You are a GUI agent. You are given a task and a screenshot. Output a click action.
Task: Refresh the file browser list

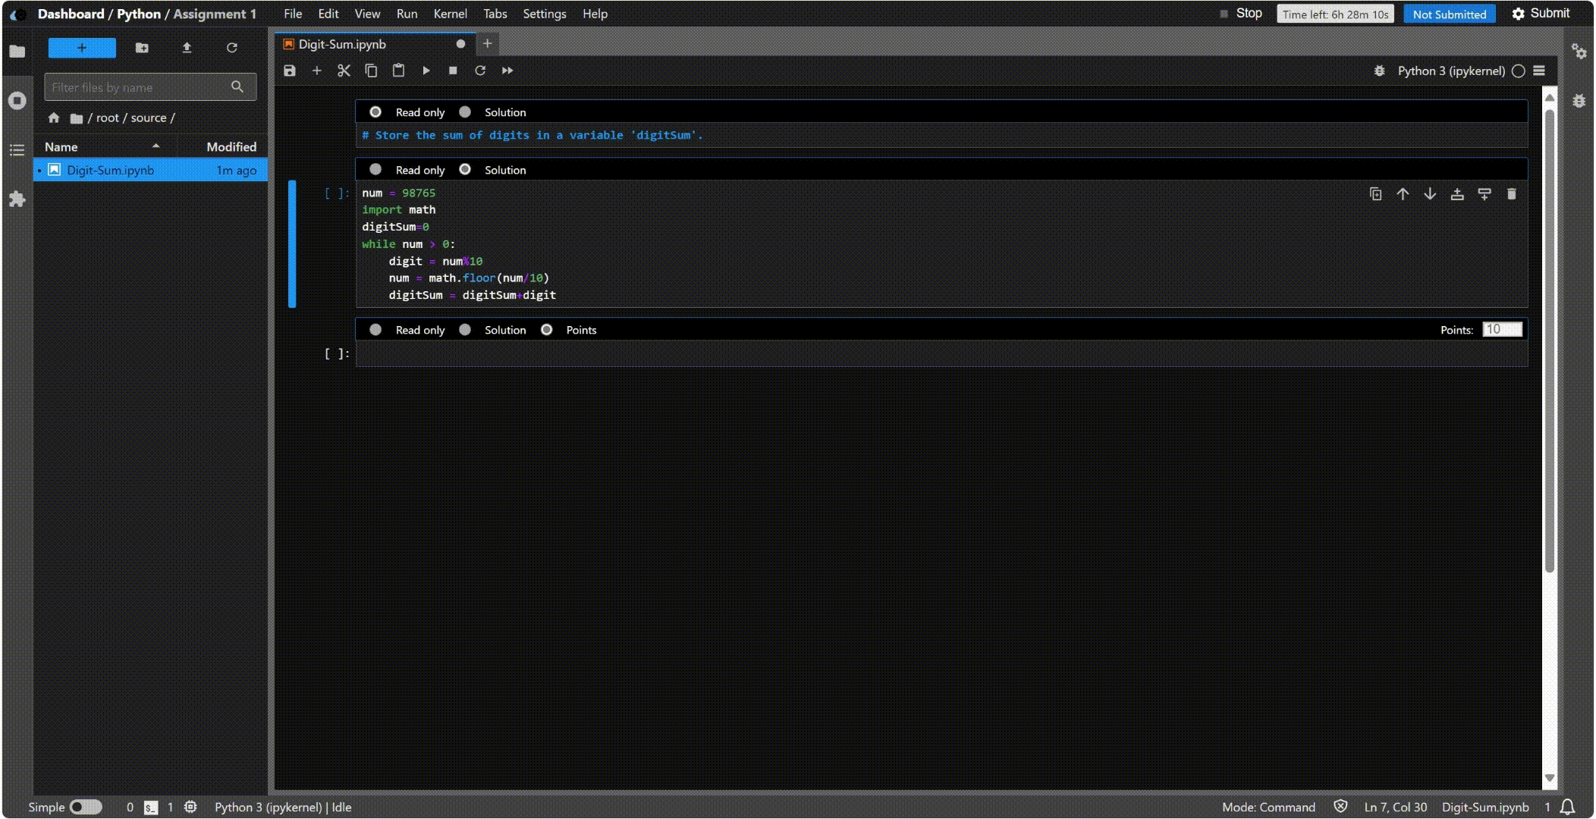(x=232, y=48)
